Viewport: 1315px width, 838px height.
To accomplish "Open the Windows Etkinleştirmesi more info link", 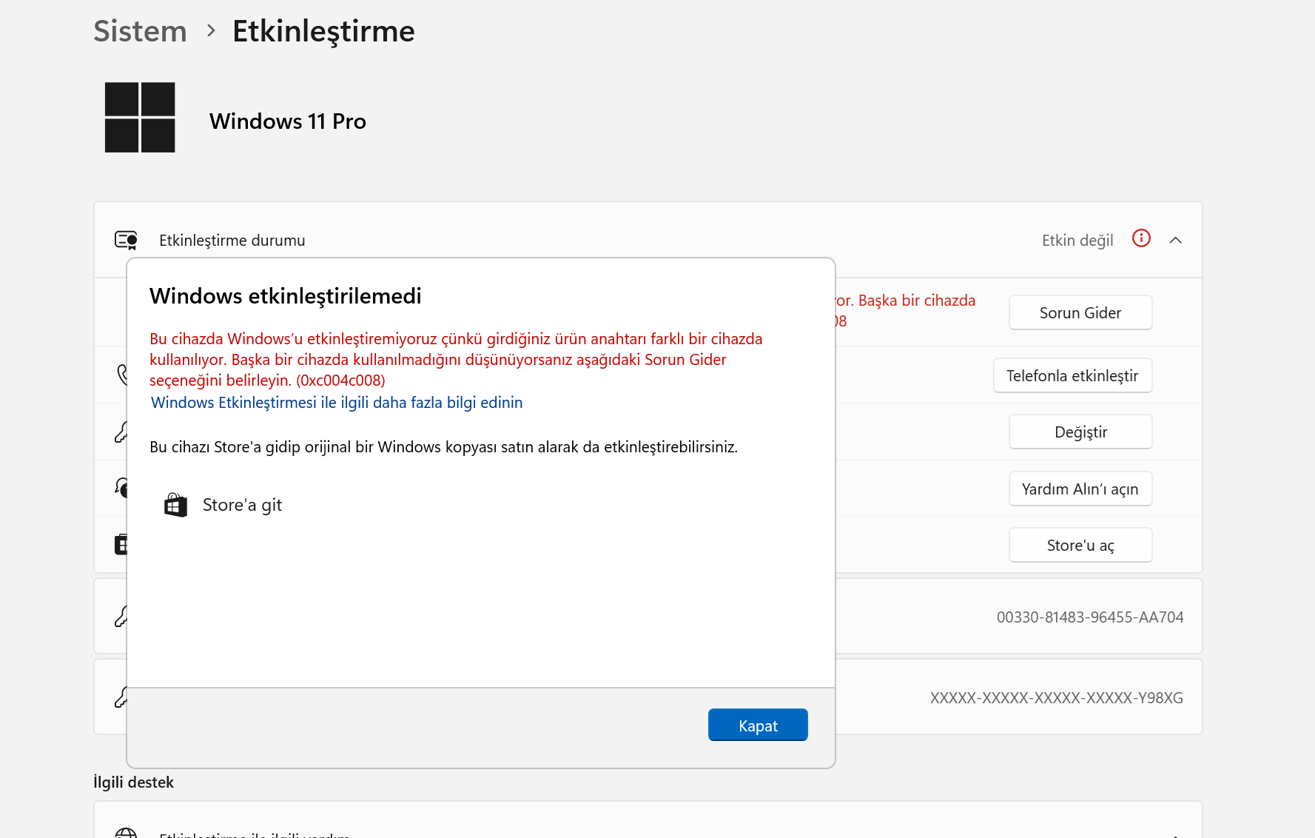I will pos(337,402).
